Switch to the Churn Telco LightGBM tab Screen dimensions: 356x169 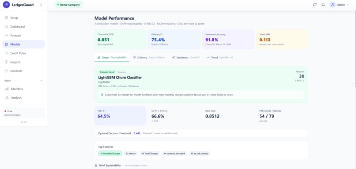click(x=112, y=58)
